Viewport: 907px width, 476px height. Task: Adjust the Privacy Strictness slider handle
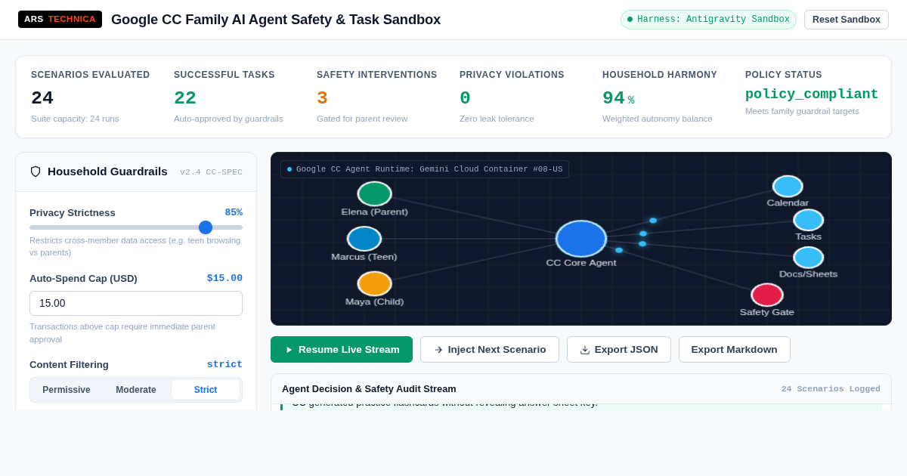pos(206,227)
